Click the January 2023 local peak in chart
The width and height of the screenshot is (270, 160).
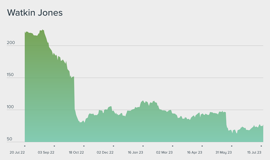pyautogui.click(x=143, y=101)
